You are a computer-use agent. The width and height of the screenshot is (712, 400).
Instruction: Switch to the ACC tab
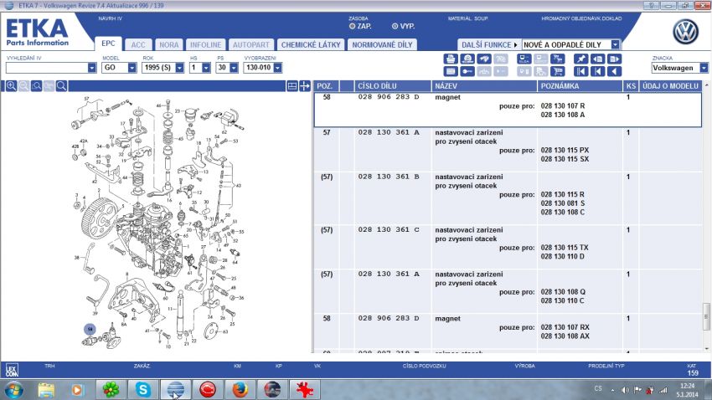[138, 44]
